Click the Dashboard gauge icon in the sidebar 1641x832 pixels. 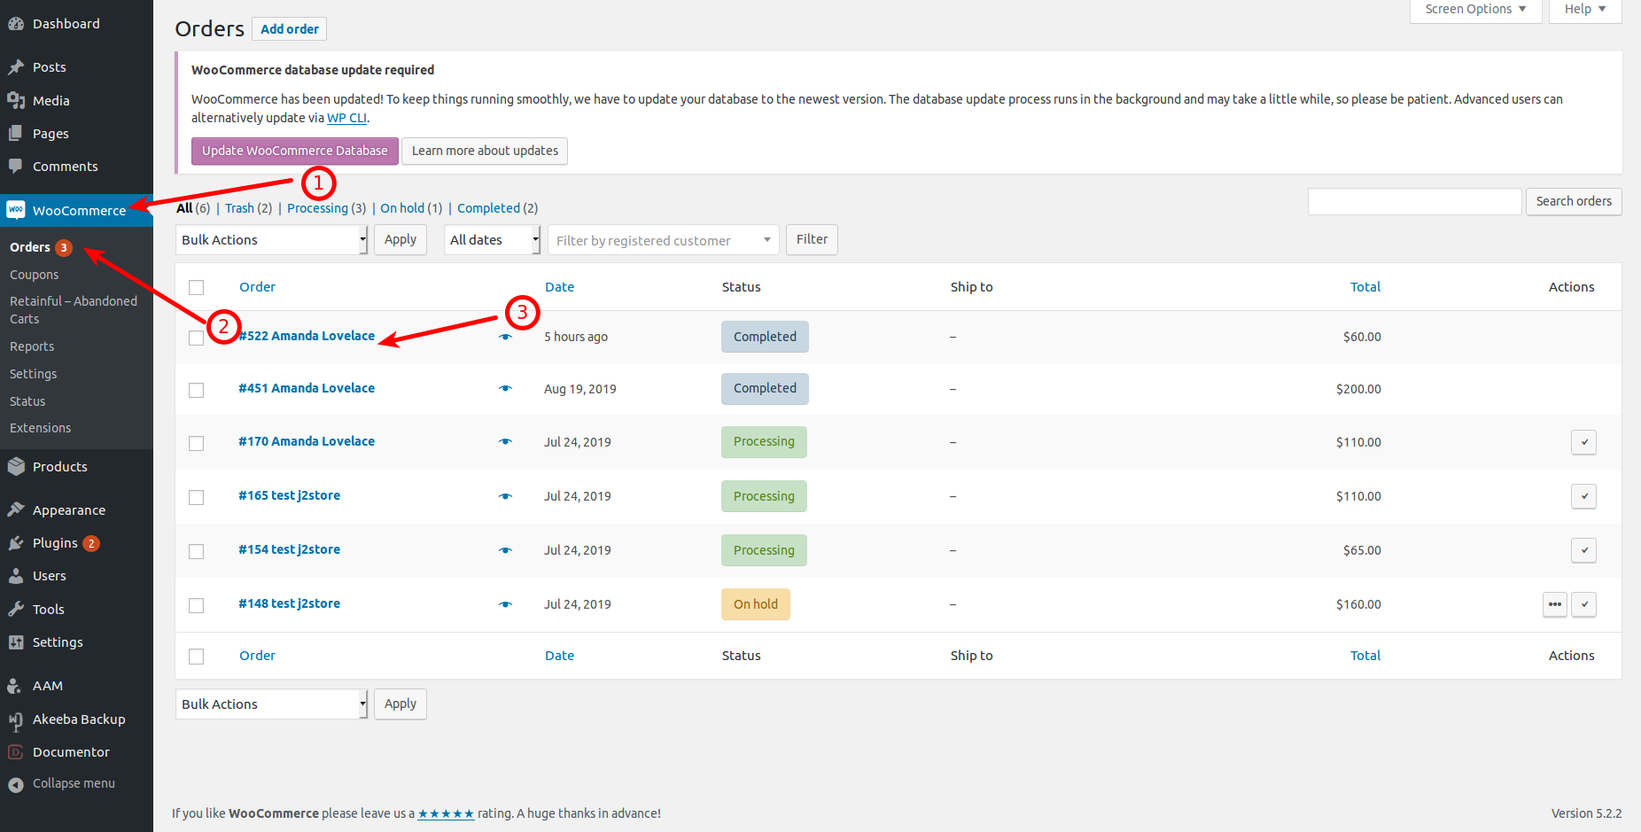coord(16,24)
